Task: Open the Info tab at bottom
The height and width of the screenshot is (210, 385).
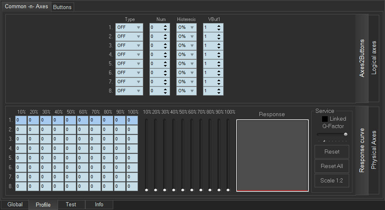Action: [x=99, y=204]
